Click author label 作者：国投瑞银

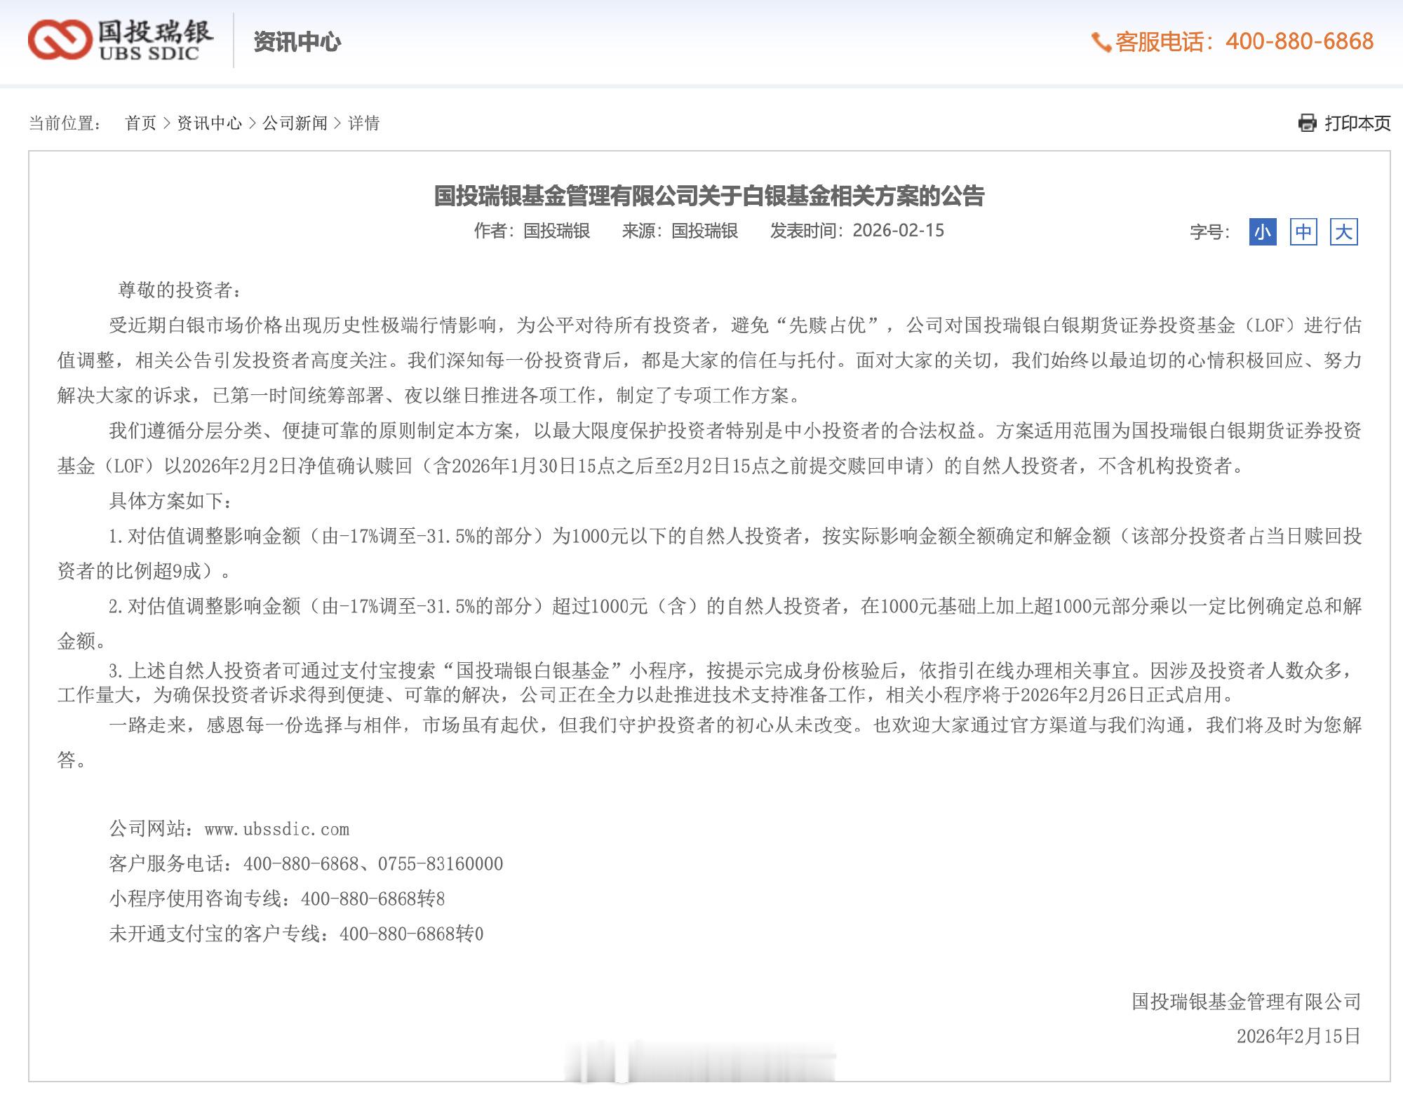click(532, 231)
